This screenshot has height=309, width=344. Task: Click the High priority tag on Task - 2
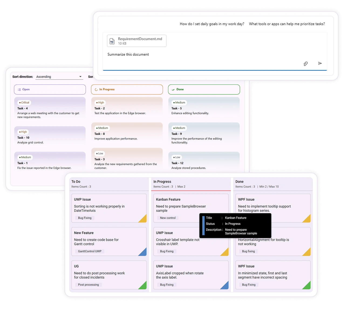tap(100, 102)
